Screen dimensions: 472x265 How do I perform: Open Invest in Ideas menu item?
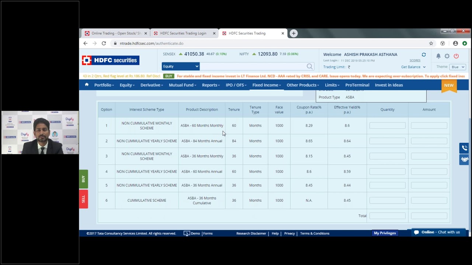[x=389, y=85]
